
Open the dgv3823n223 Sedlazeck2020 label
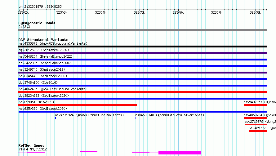(x=44, y=96)
